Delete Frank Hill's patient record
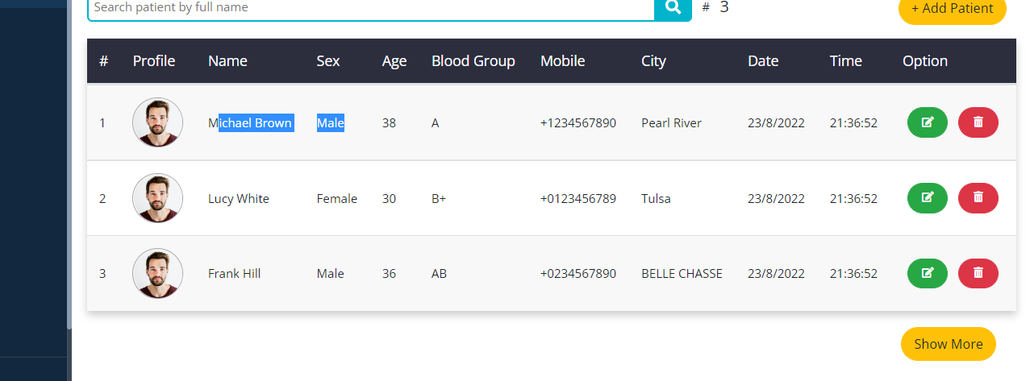This screenshot has width=1030, height=381. [978, 273]
